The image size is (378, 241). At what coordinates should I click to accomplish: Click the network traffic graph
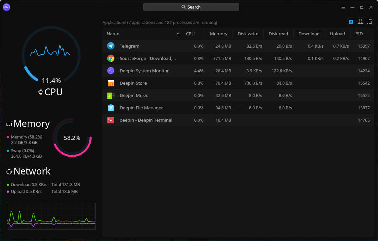(51, 216)
